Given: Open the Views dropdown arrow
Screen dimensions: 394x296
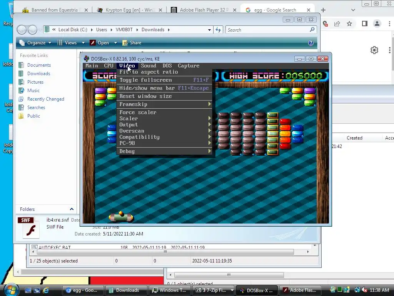Looking at the screenshot, I should coord(83,43).
